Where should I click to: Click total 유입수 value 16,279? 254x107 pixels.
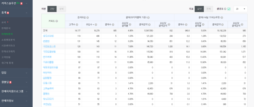[x=96, y=30]
